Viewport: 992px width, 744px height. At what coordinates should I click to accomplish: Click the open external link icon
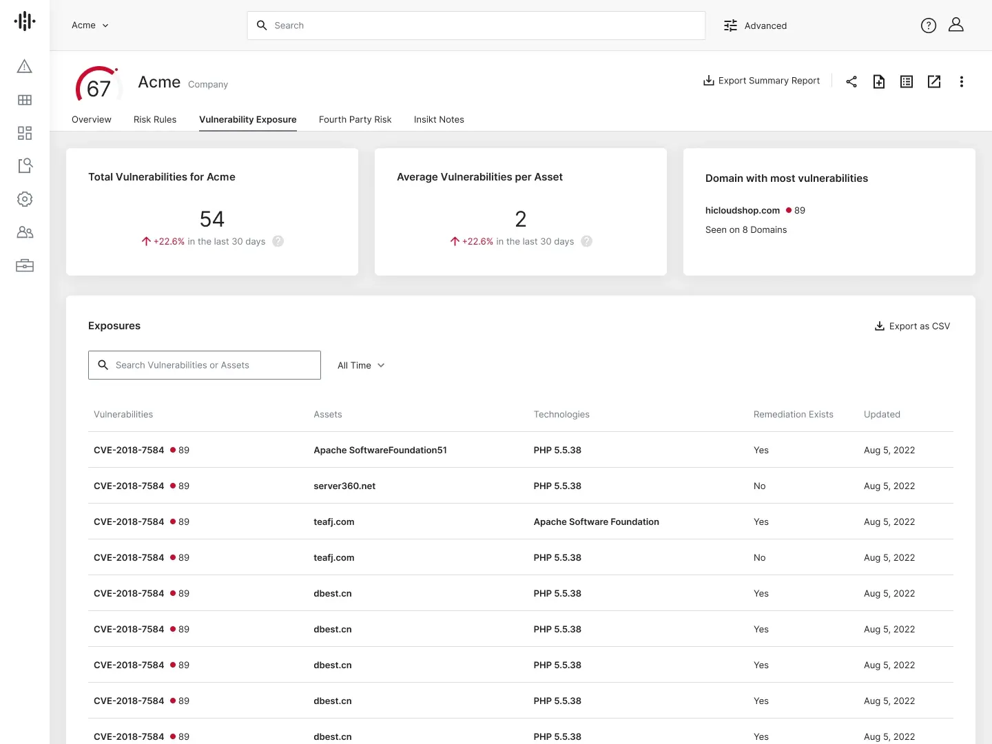pyautogui.click(x=934, y=81)
